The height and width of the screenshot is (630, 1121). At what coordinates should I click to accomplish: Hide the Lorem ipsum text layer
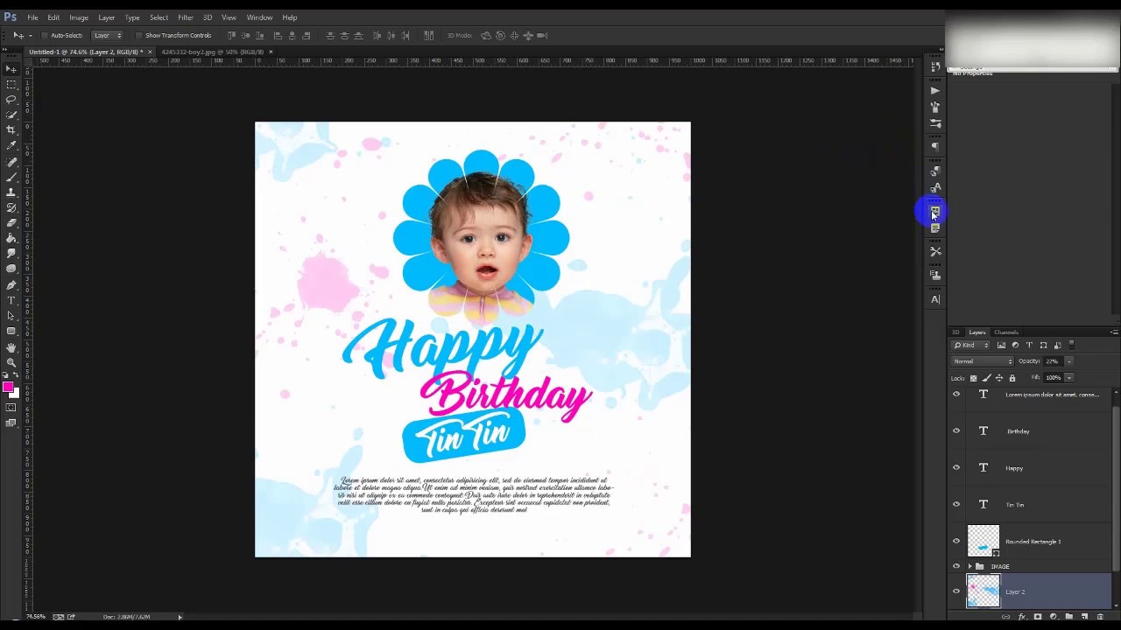click(956, 394)
